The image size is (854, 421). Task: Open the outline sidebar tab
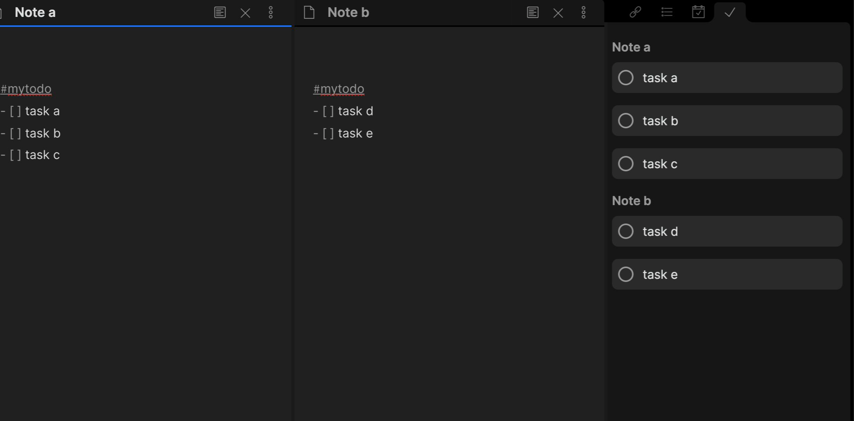667,12
